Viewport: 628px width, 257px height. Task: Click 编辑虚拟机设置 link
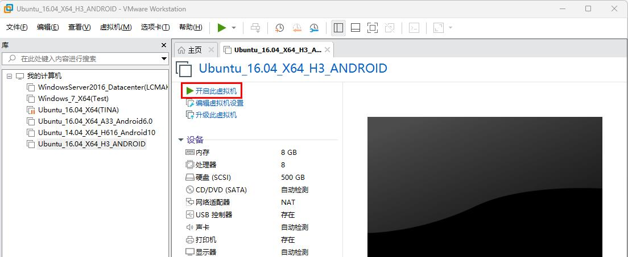tap(220, 103)
